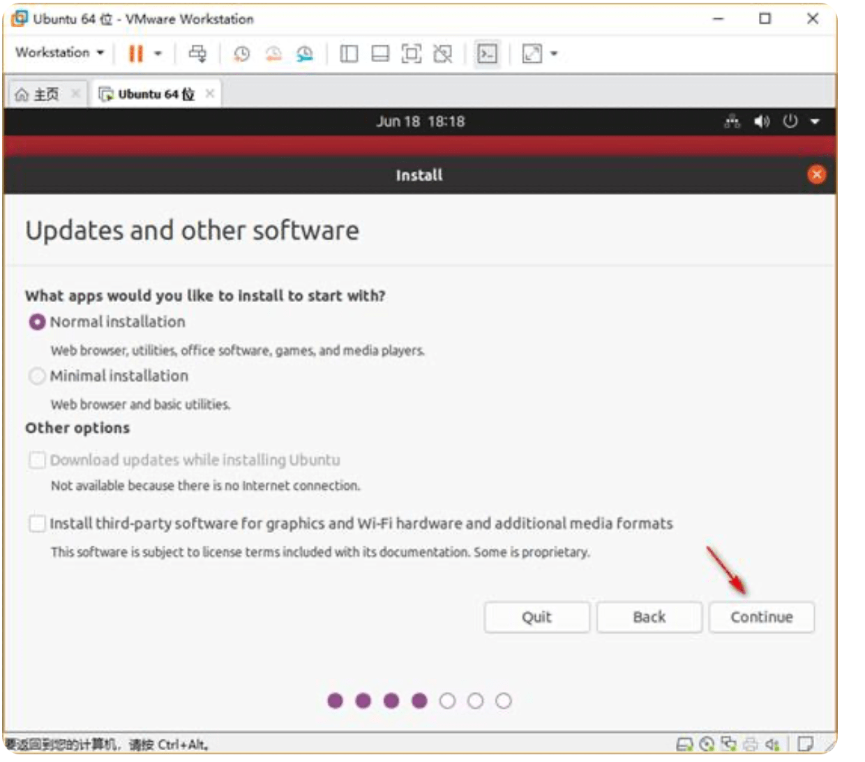
Task: Check Download updates while installing Ubuntu
Action: (37, 460)
